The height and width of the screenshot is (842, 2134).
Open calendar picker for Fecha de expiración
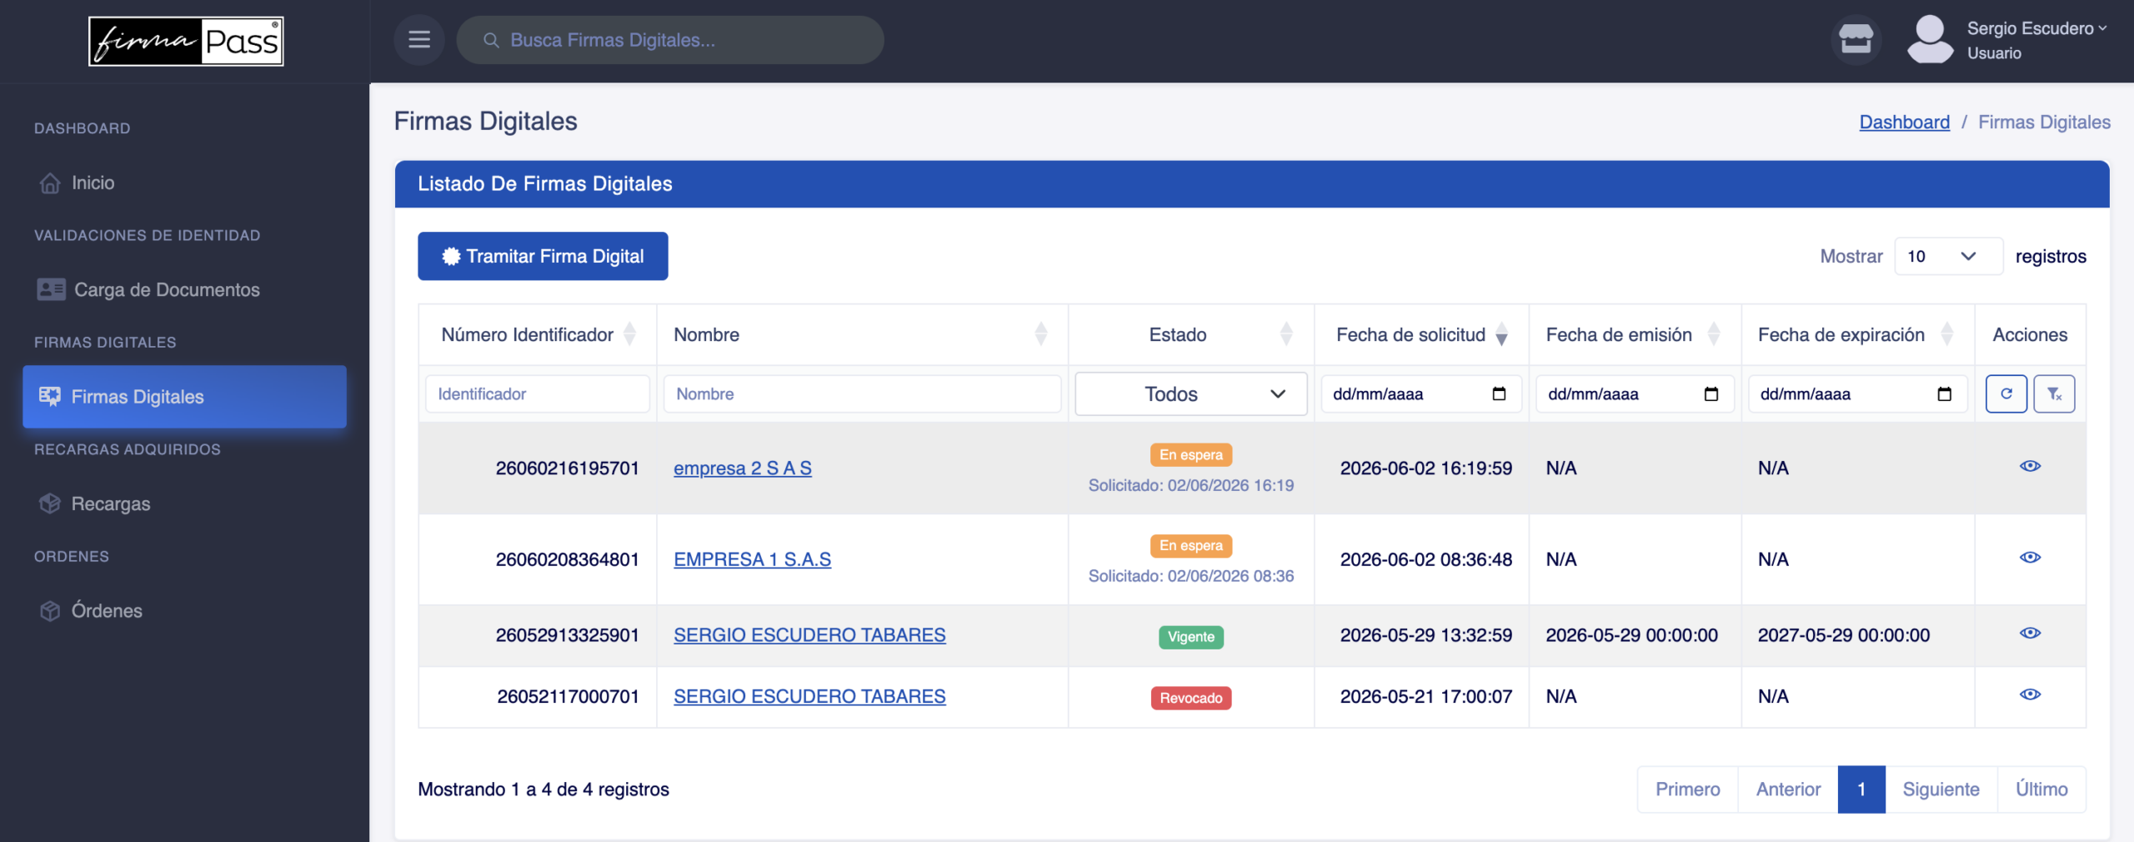[x=1945, y=393]
